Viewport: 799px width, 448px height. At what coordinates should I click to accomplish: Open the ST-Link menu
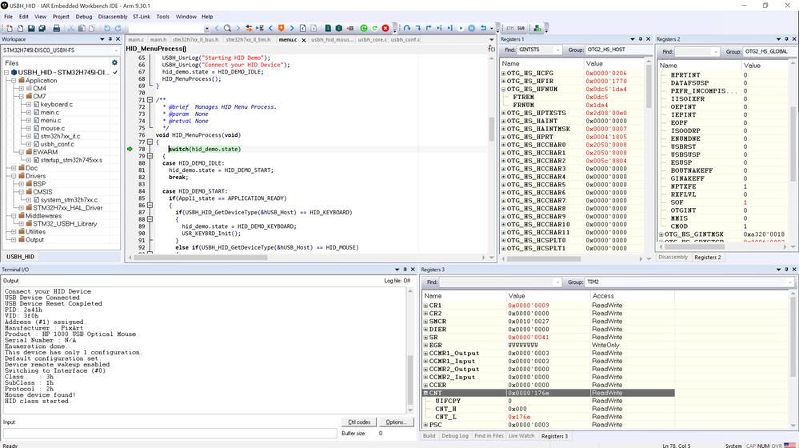(141, 17)
